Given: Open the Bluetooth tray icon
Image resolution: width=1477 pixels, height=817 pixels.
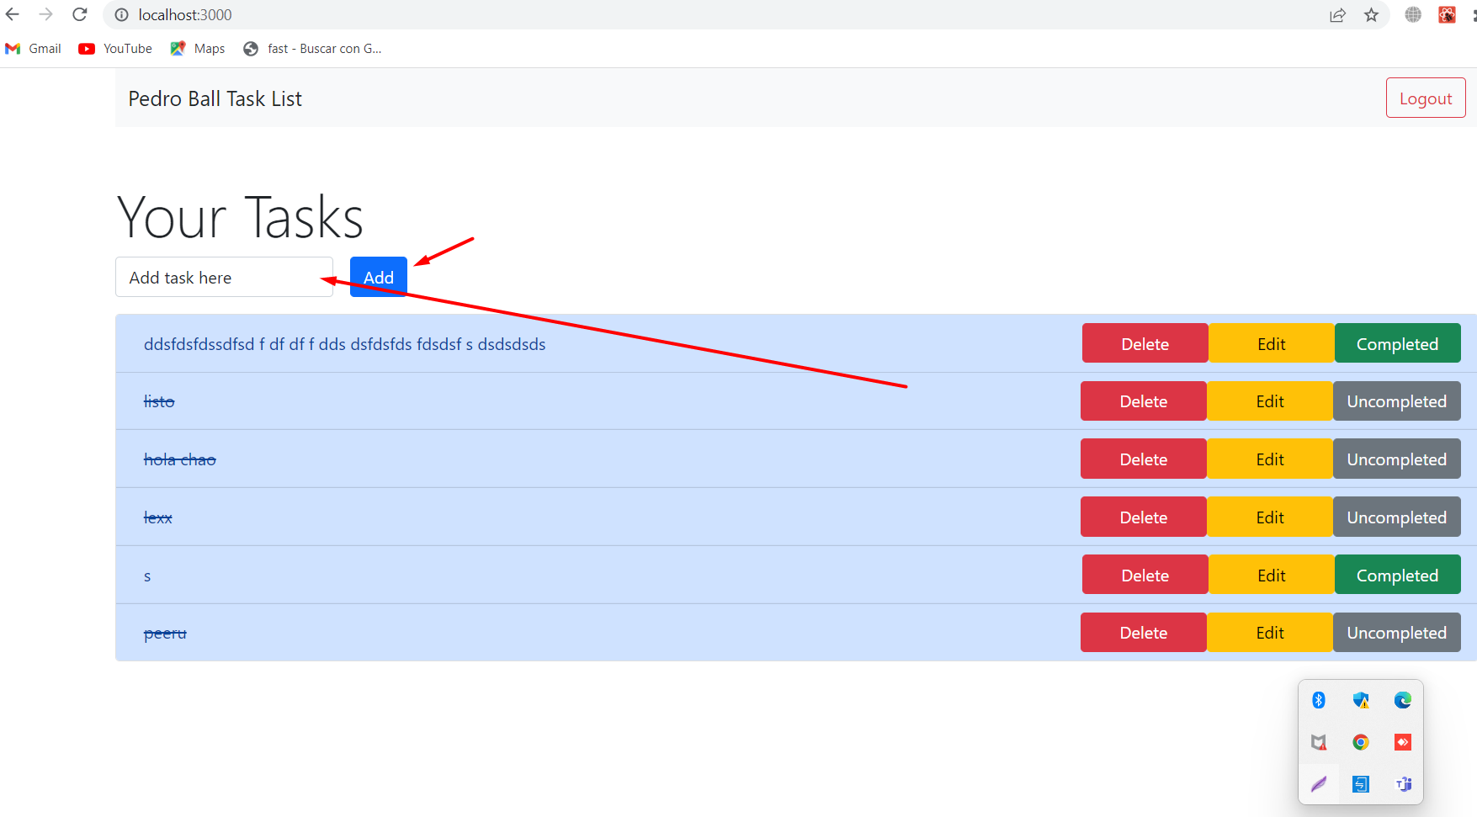Looking at the screenshot, I should 1319,700.
